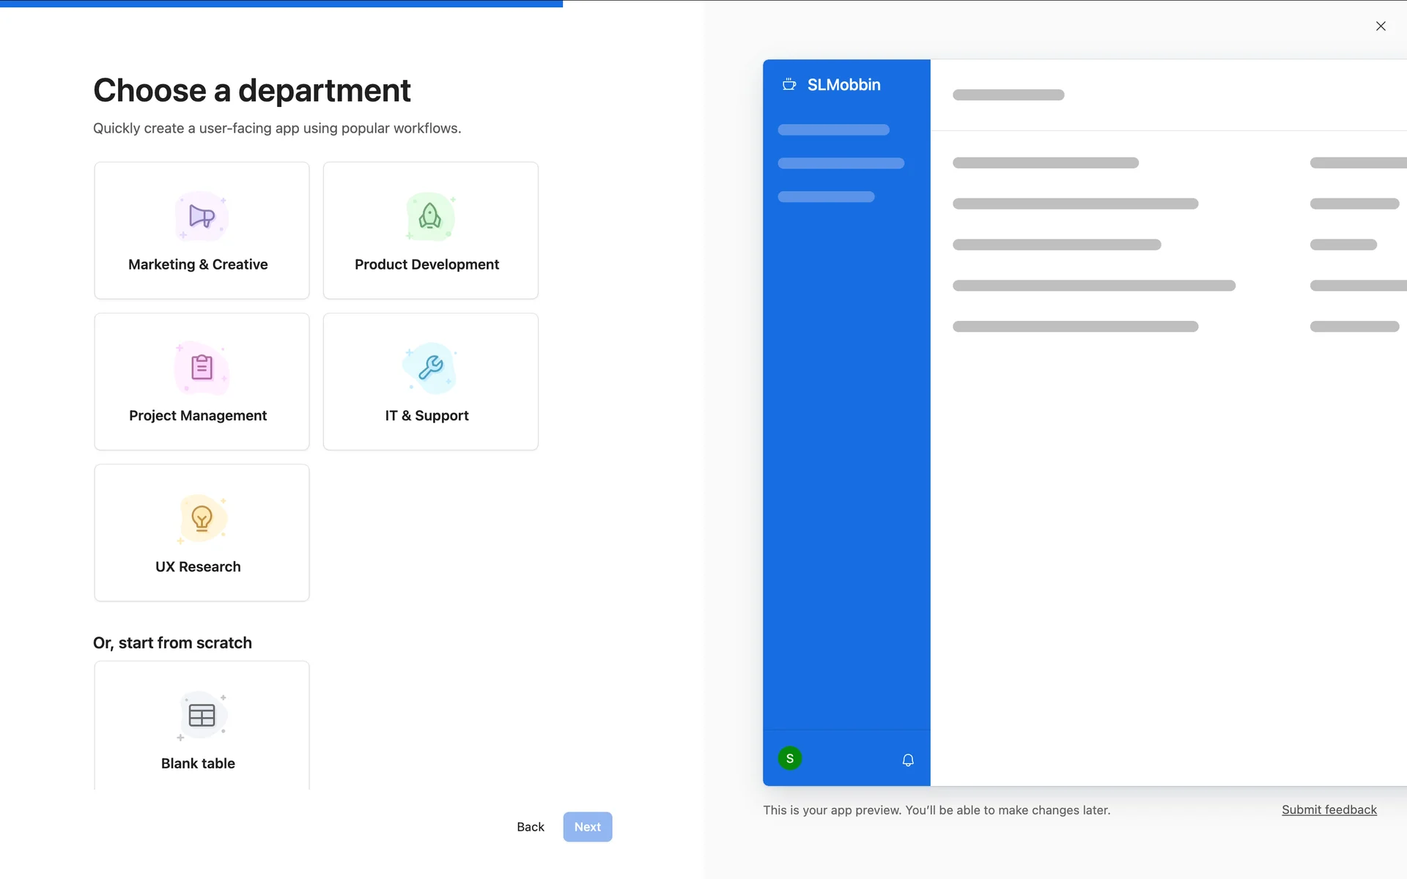
Task: Go back with the Back button
Action: point(531,827)
